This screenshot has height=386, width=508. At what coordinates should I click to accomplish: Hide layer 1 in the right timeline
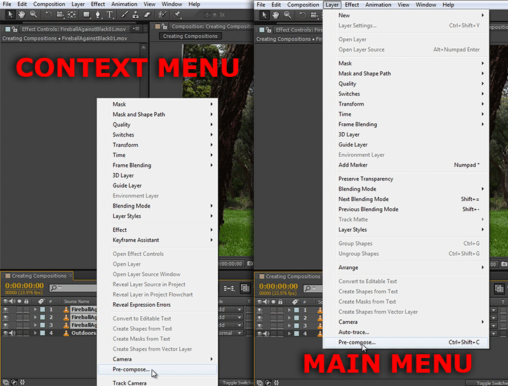pyautogui.click(x=260, y=310)
